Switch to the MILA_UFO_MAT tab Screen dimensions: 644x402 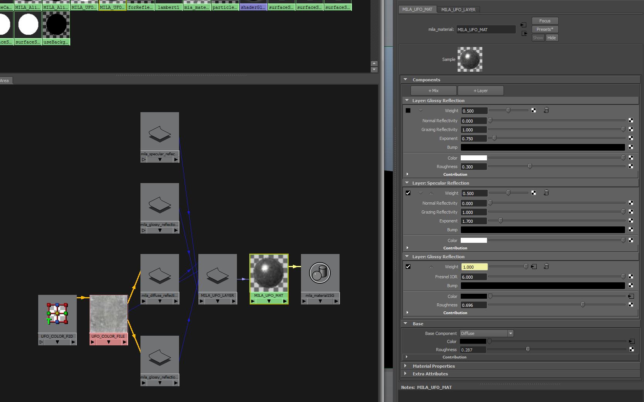[417, 9]
